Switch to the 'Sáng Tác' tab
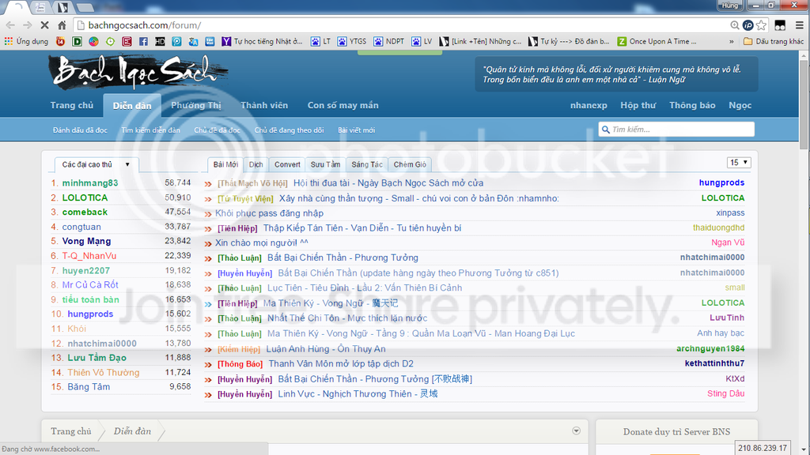The image size is (810, 455). coord(367,164)
